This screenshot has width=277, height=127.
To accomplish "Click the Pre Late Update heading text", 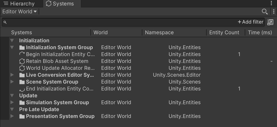I will pos(39,109).
